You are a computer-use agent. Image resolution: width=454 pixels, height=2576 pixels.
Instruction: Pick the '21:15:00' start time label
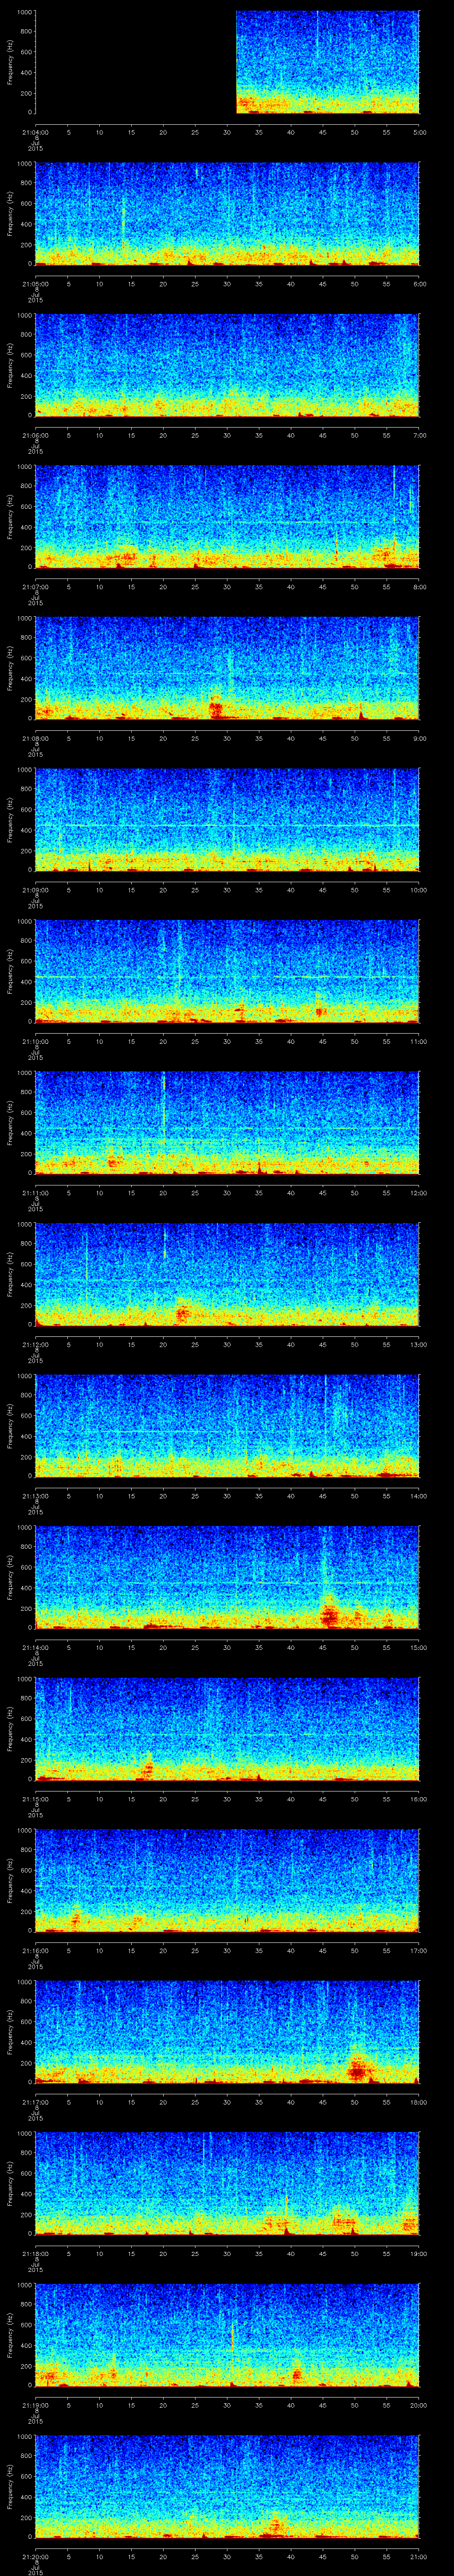coord(35,1798)
